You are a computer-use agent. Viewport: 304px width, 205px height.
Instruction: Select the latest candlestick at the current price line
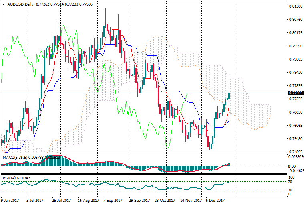[x=229, y=95]
